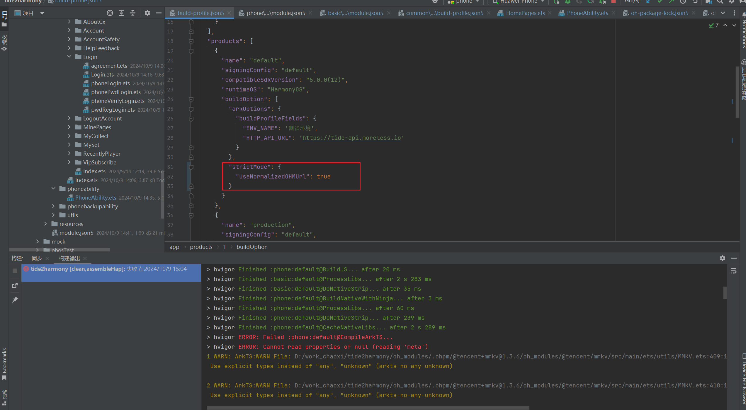Screen dimensions: 746x410
Task: Toggle fold marker at line 31 strictMode
Action: 191,167
